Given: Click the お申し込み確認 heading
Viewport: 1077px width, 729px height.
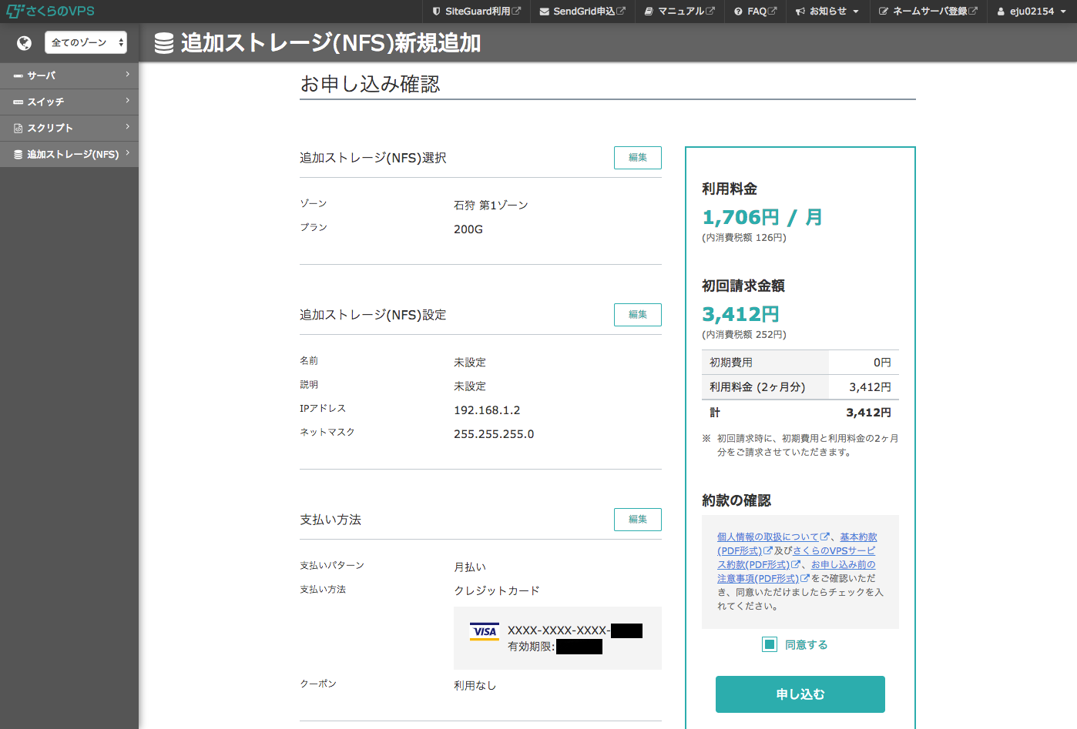Looking at the screenshot, I should pos(370,84).
